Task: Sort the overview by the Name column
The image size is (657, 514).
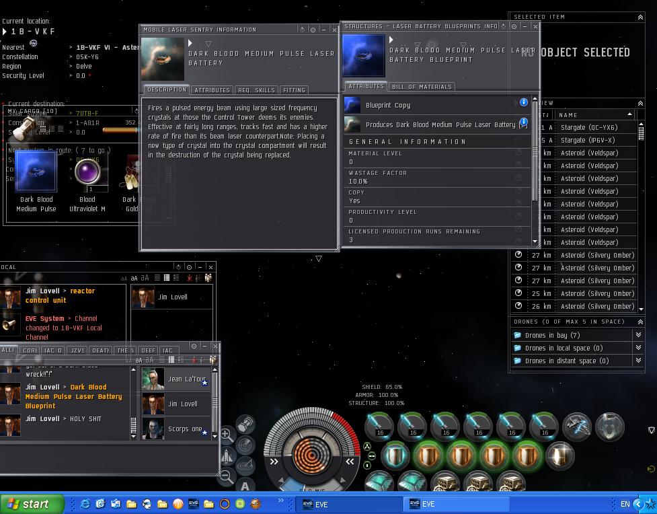Action: point(594,115)
